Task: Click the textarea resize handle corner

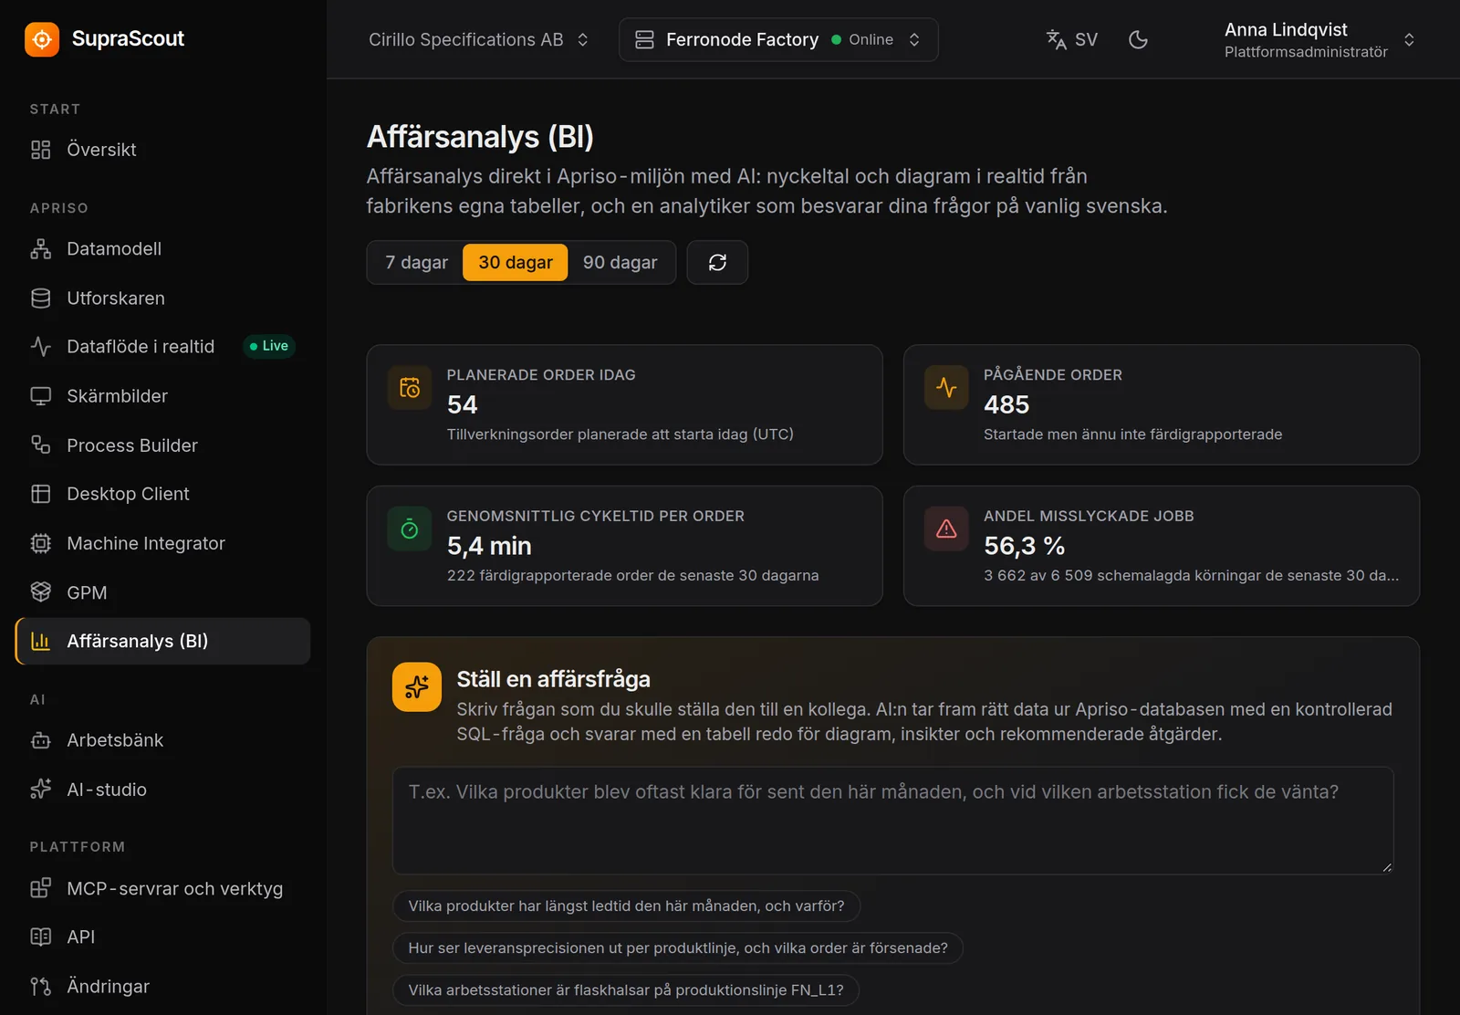Action: [1387, 867]
